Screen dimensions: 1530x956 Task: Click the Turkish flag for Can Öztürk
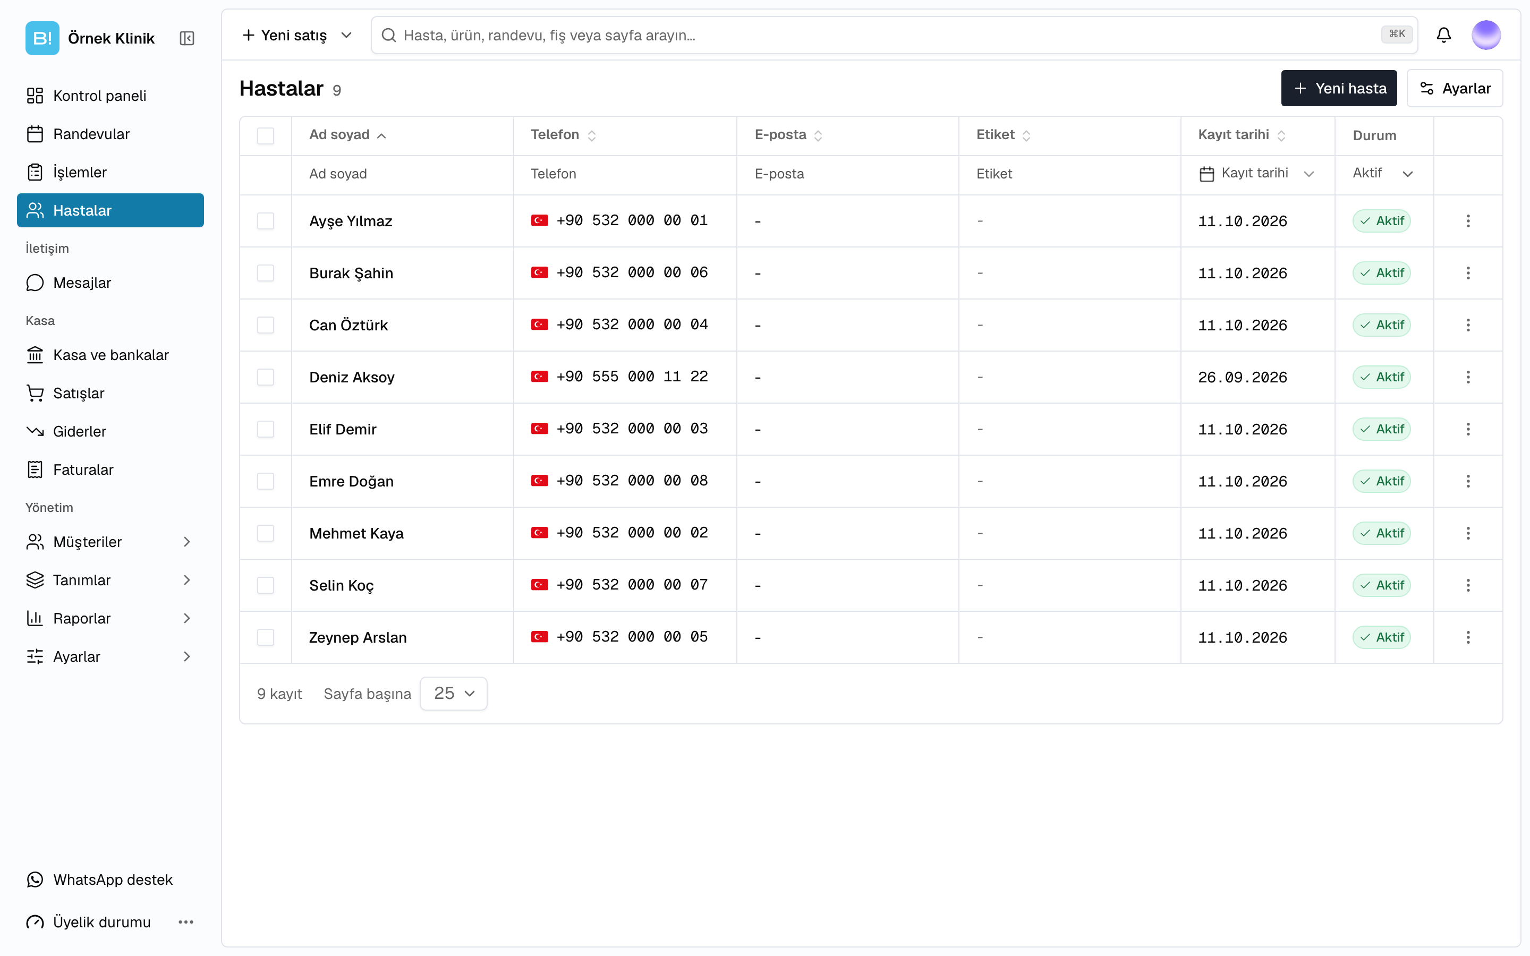(x=539, y=325)
